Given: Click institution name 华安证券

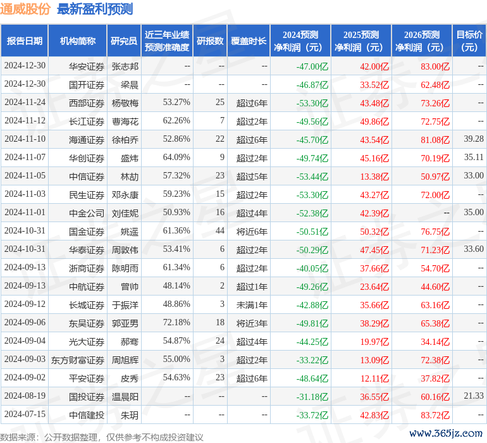Looking at the screenshot, I should coord(87,66).
